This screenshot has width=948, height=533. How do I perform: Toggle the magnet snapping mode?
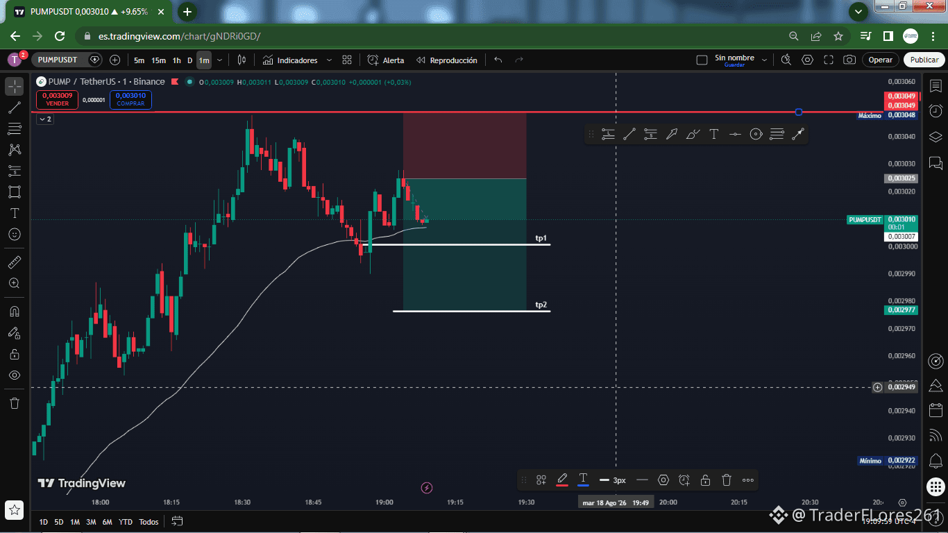[x=15, y=312]
